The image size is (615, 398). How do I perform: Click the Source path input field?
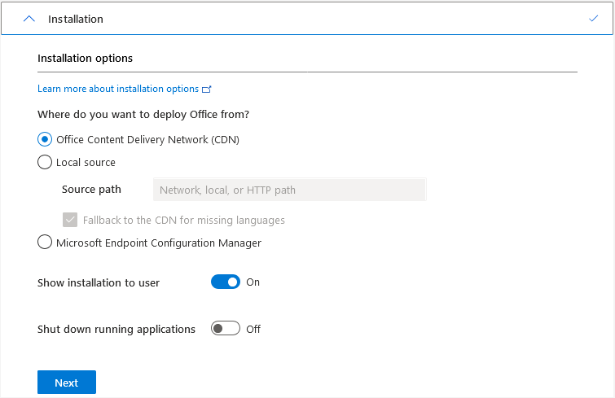[x=289, y=190]
